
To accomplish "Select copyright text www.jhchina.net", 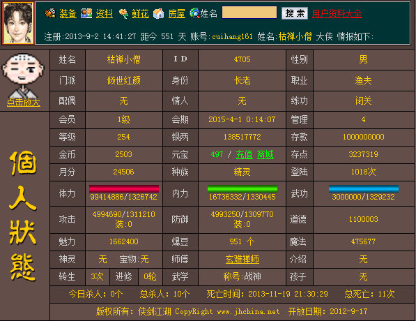I will (248, 311).
